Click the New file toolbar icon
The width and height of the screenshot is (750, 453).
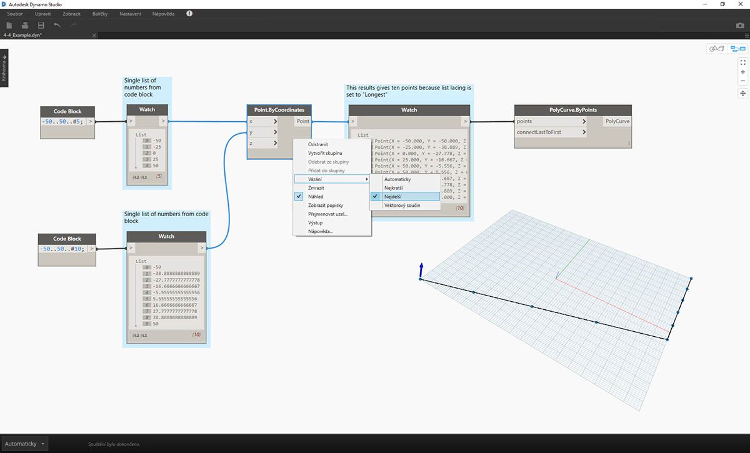[x=9, y=25]
